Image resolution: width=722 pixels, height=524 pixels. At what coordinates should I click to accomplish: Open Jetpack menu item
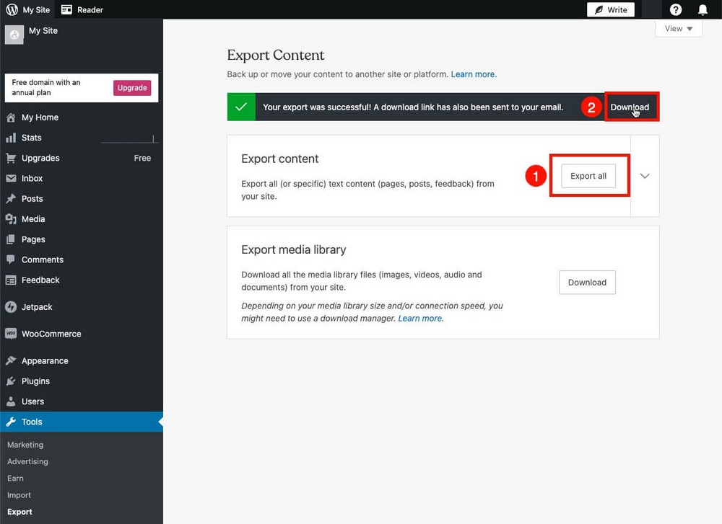(x=82, y=306)
